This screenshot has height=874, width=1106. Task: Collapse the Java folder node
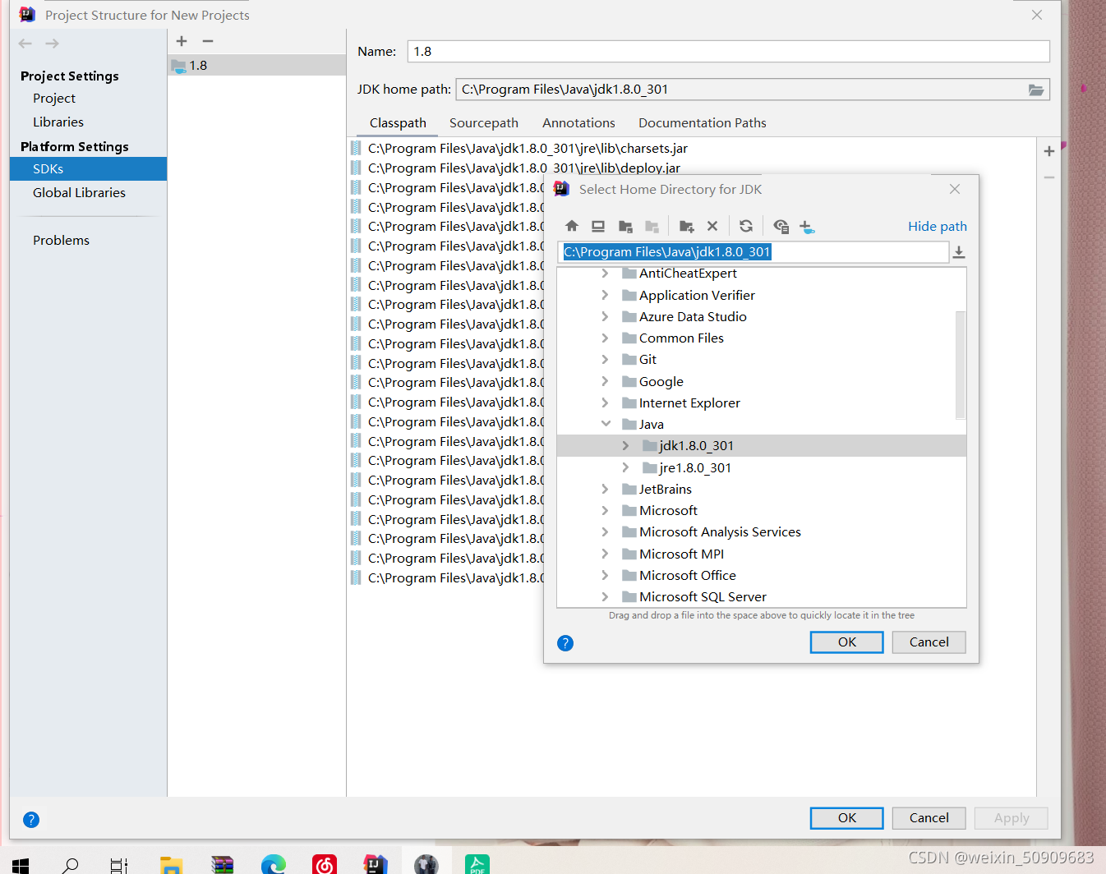pyautogui.click(x=606, y=424)
